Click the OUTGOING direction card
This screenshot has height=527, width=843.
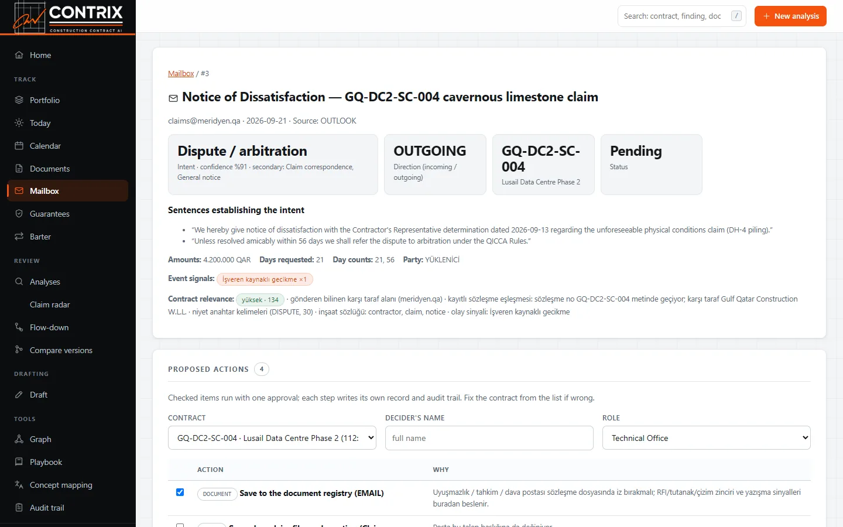(435, 165)
